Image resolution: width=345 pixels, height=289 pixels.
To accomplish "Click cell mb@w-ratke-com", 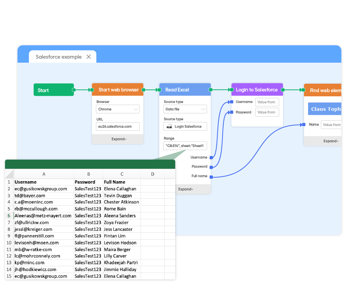I will click(44, 249).
